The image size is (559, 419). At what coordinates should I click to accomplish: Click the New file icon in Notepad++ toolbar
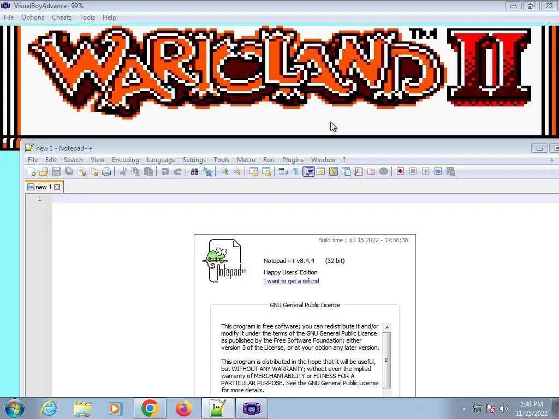[x=31, y=172]
